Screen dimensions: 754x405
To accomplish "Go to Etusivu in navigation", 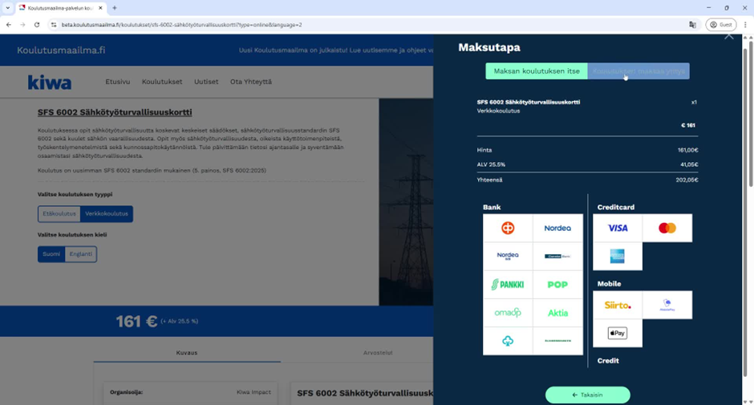I will pos(118,82).
